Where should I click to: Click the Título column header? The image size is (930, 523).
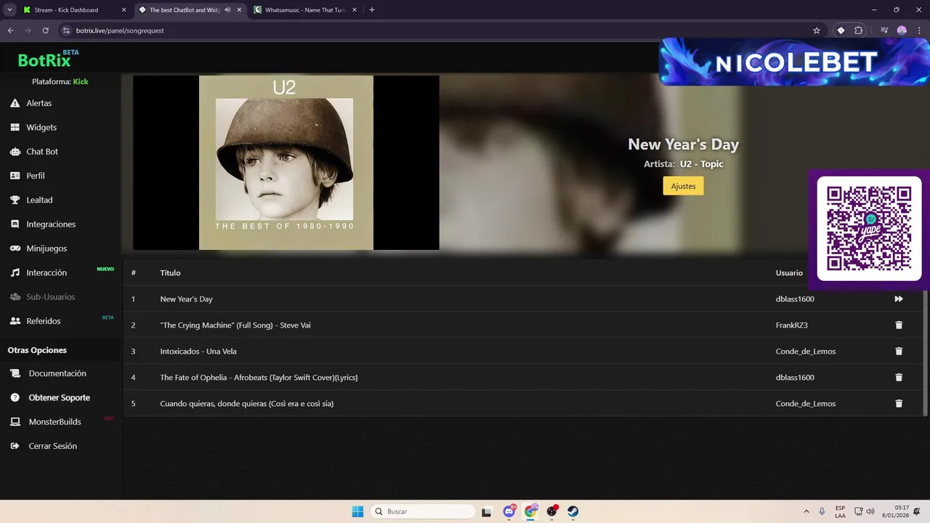pos(170,273)
